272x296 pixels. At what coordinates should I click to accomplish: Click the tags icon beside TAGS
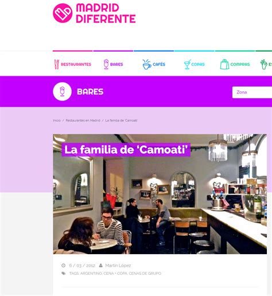tap(64, 273)
